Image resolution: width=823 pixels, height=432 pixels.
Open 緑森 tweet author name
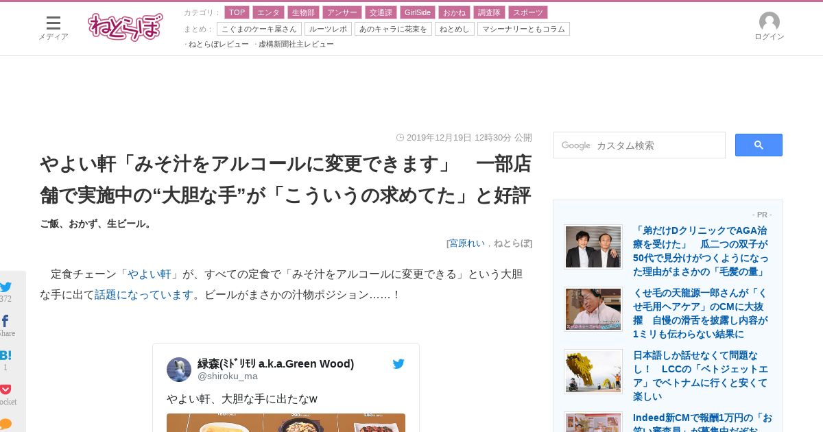[x=276, y=363]
